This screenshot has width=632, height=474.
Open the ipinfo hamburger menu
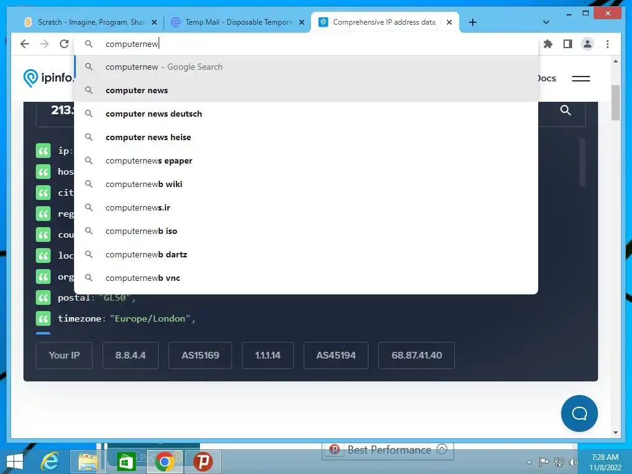tap(581, 78)
